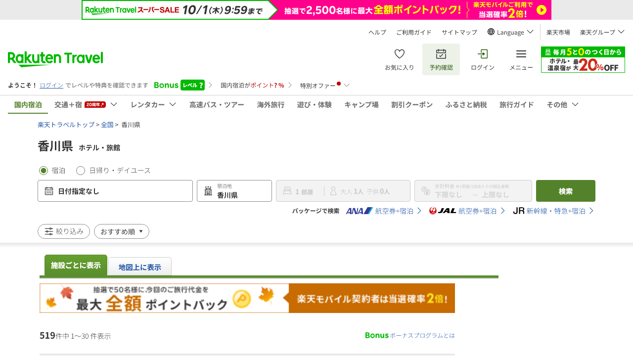Open 割引クーポン nav item
633x356 pixels.
(412, 105)
